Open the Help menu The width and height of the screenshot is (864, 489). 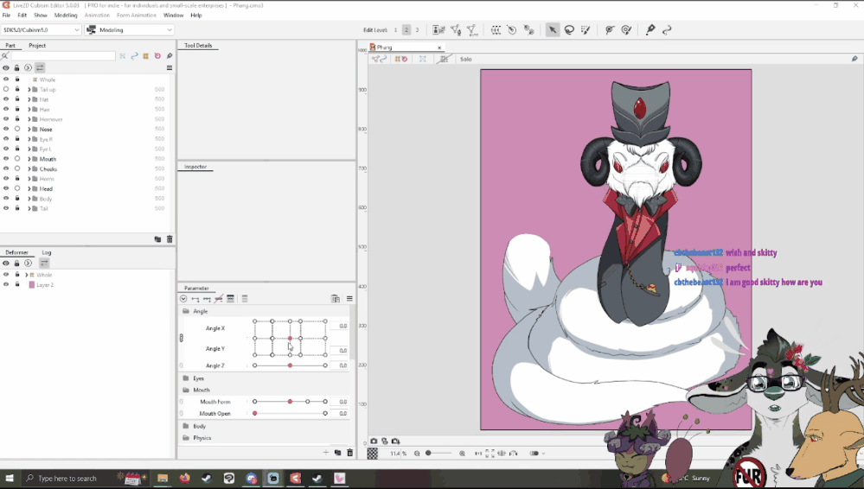coord(196,16)
